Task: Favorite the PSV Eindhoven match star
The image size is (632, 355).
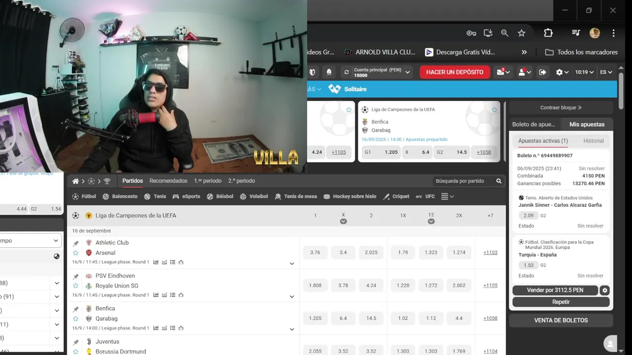Action: [x=76, y=286]
